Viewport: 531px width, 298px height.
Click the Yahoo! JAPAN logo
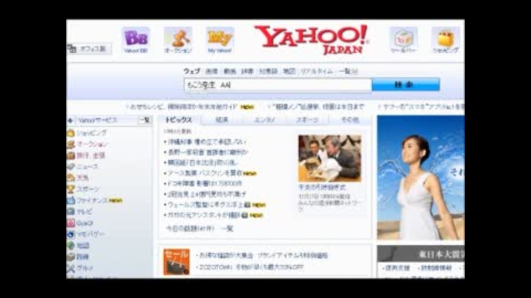311,40
